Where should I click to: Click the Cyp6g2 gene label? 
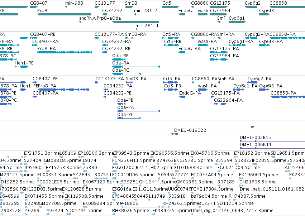[252, 3]
